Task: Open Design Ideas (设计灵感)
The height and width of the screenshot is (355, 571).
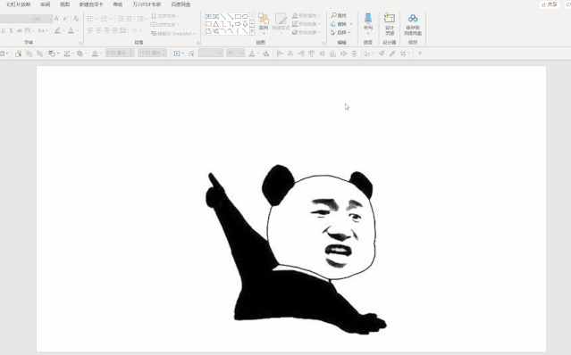Action: pyautogui.click(x=390, y=24)
